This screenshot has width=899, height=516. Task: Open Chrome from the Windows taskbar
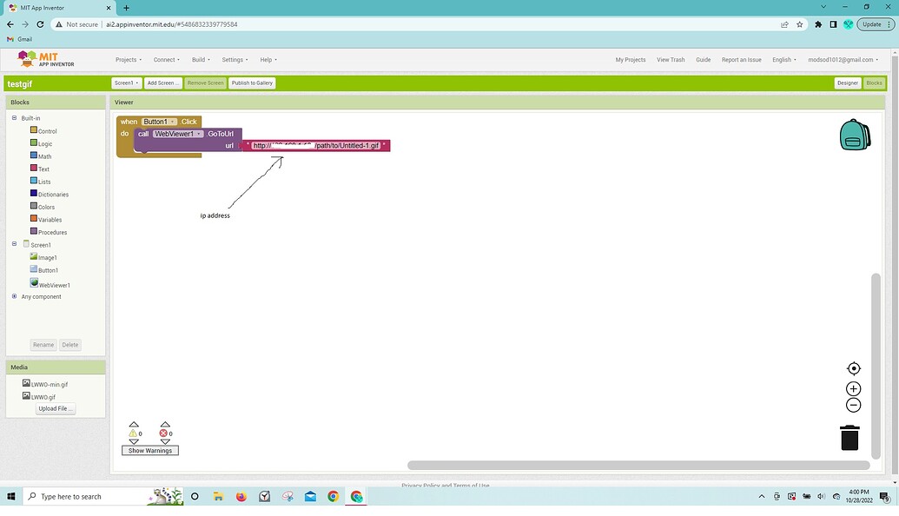pos(334,497)
